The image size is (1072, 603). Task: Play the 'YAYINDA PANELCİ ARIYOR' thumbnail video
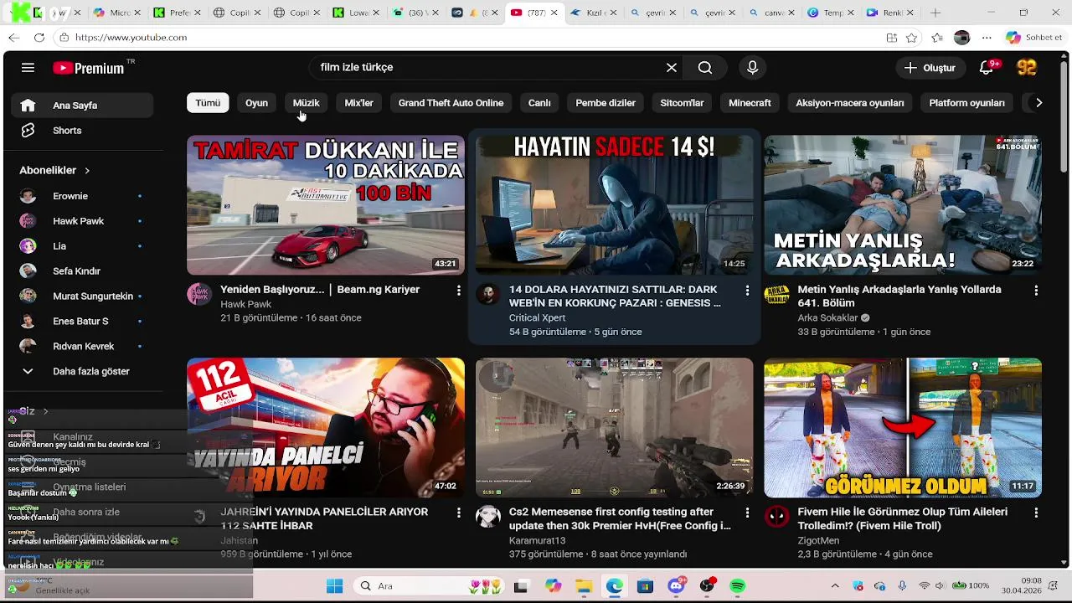[326, 428]
